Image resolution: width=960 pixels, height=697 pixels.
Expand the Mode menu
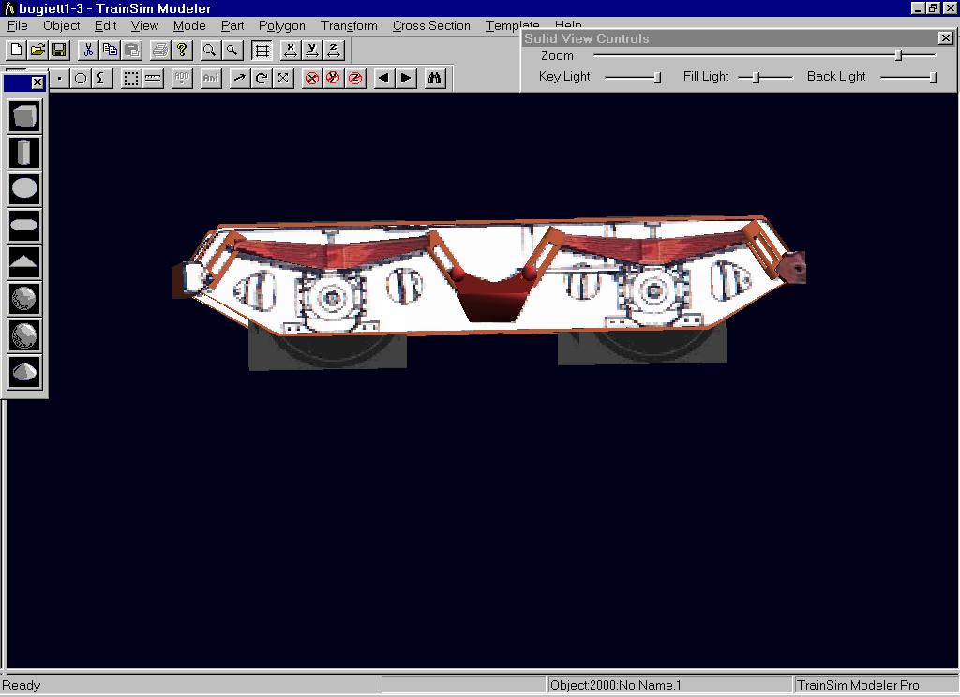tap(189, 25)
